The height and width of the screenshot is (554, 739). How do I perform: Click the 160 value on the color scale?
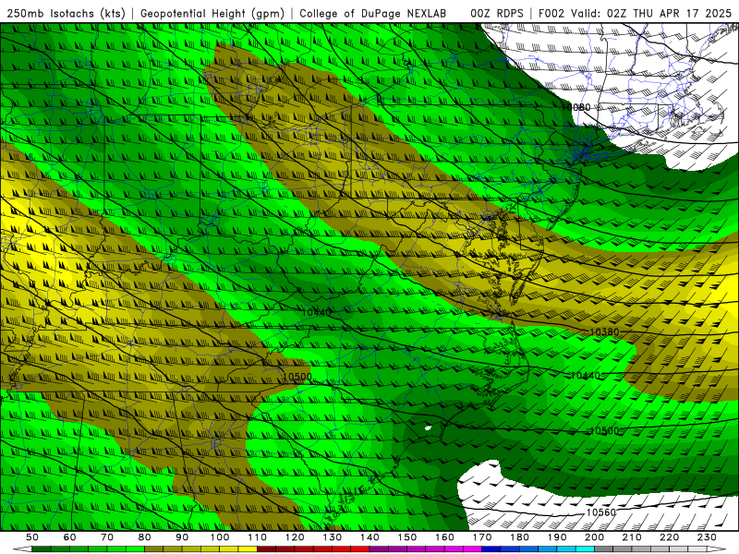click(x=444, y=537)
